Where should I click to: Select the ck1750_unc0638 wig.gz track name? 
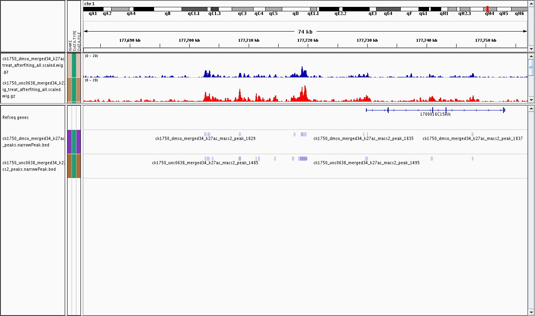point(33,89)
